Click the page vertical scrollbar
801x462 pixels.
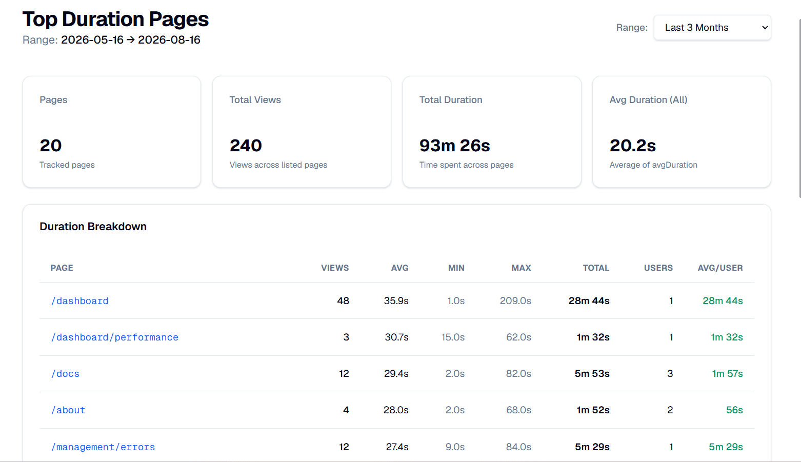pos(799,108)
